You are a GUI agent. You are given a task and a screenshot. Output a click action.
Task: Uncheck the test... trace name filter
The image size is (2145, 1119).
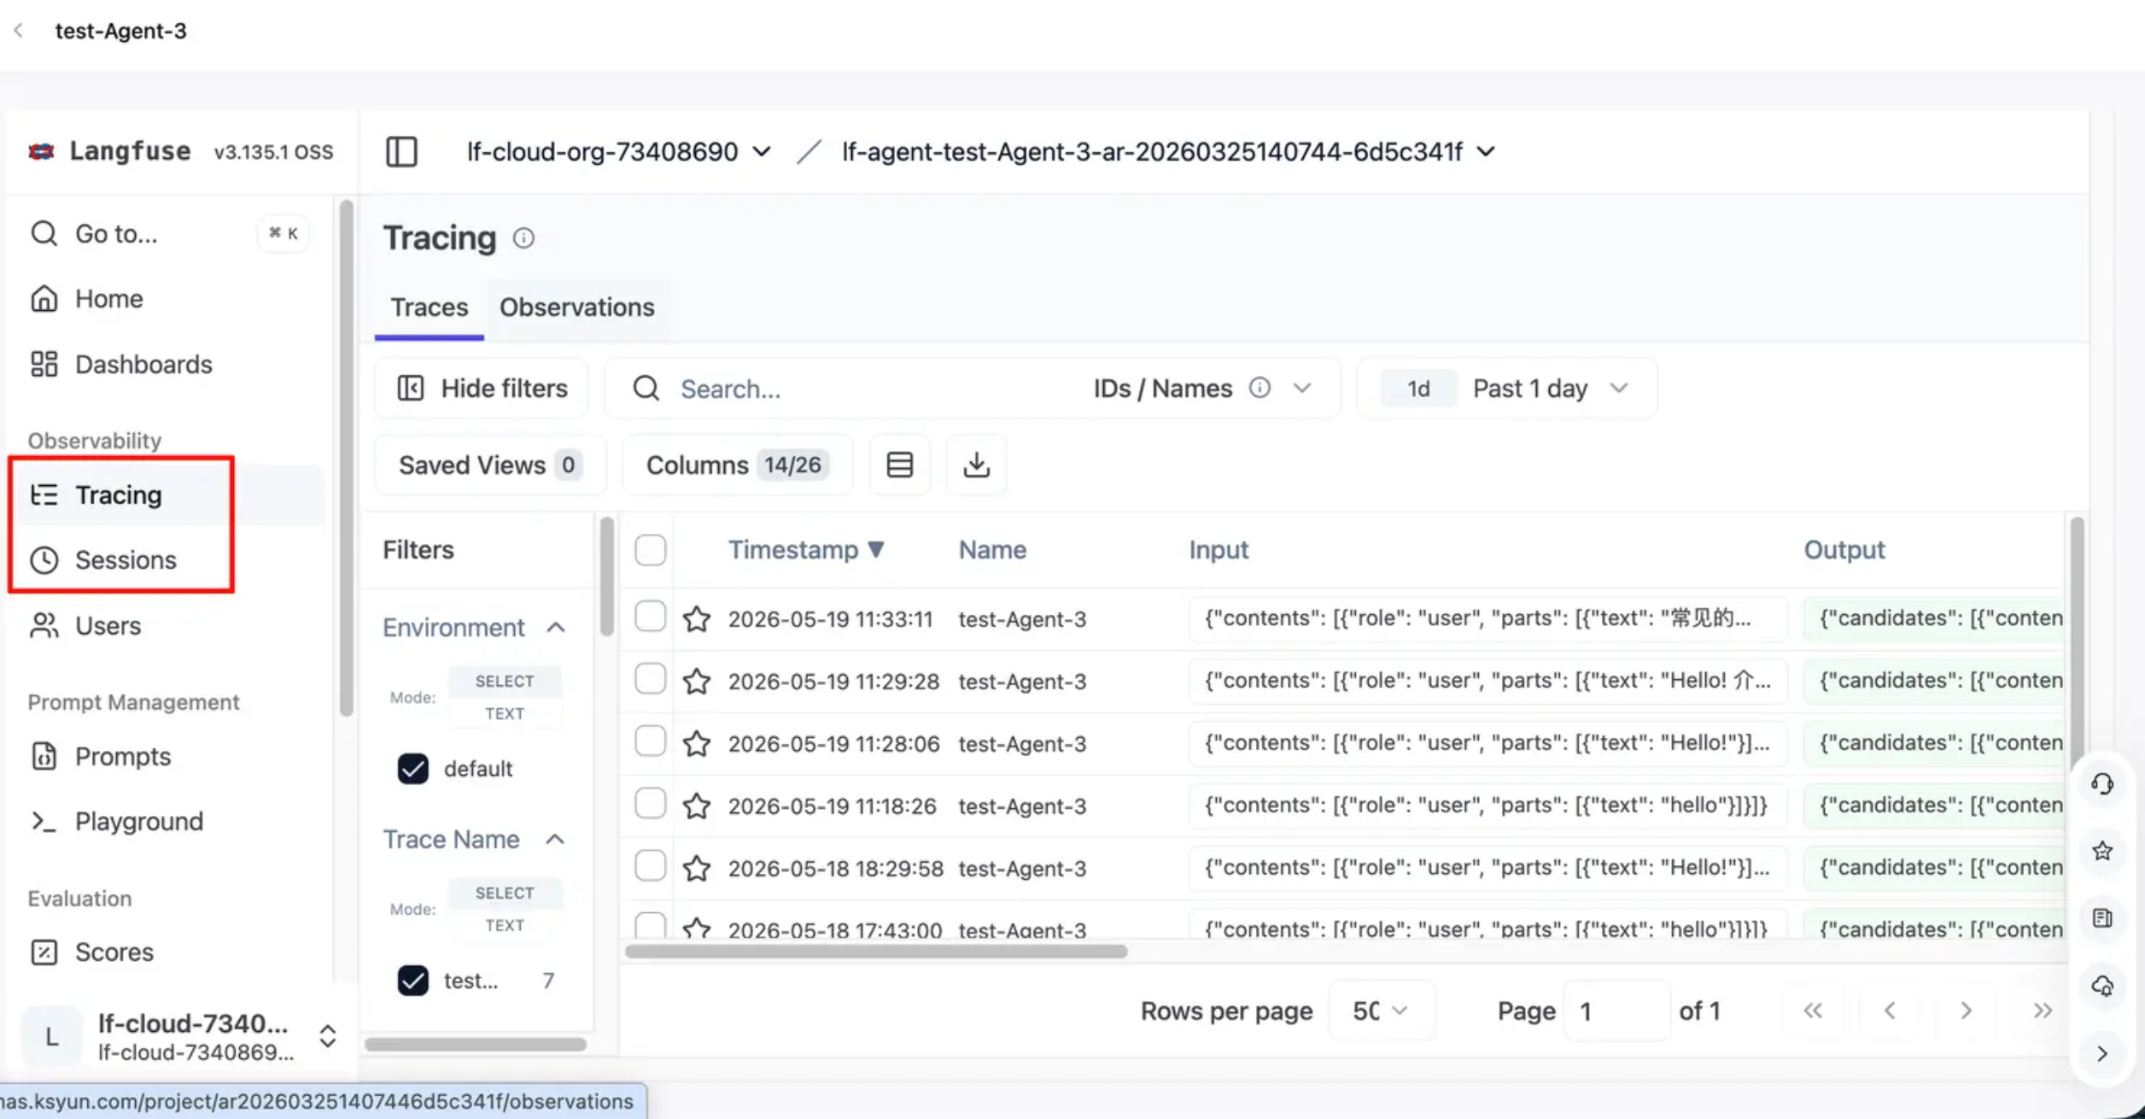click(x=412, y=981)
